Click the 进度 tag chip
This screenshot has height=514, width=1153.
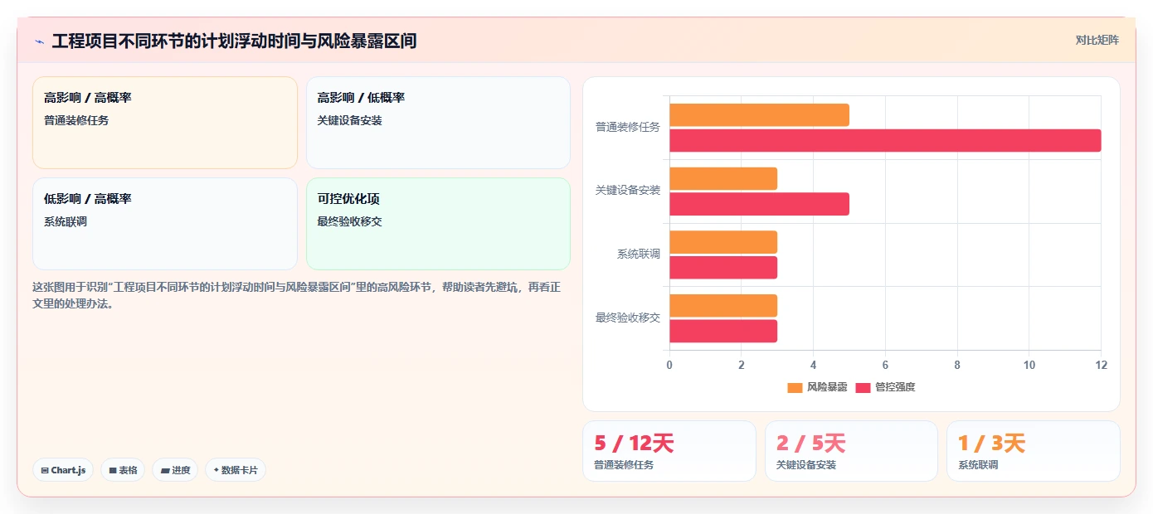click(175, 470)
